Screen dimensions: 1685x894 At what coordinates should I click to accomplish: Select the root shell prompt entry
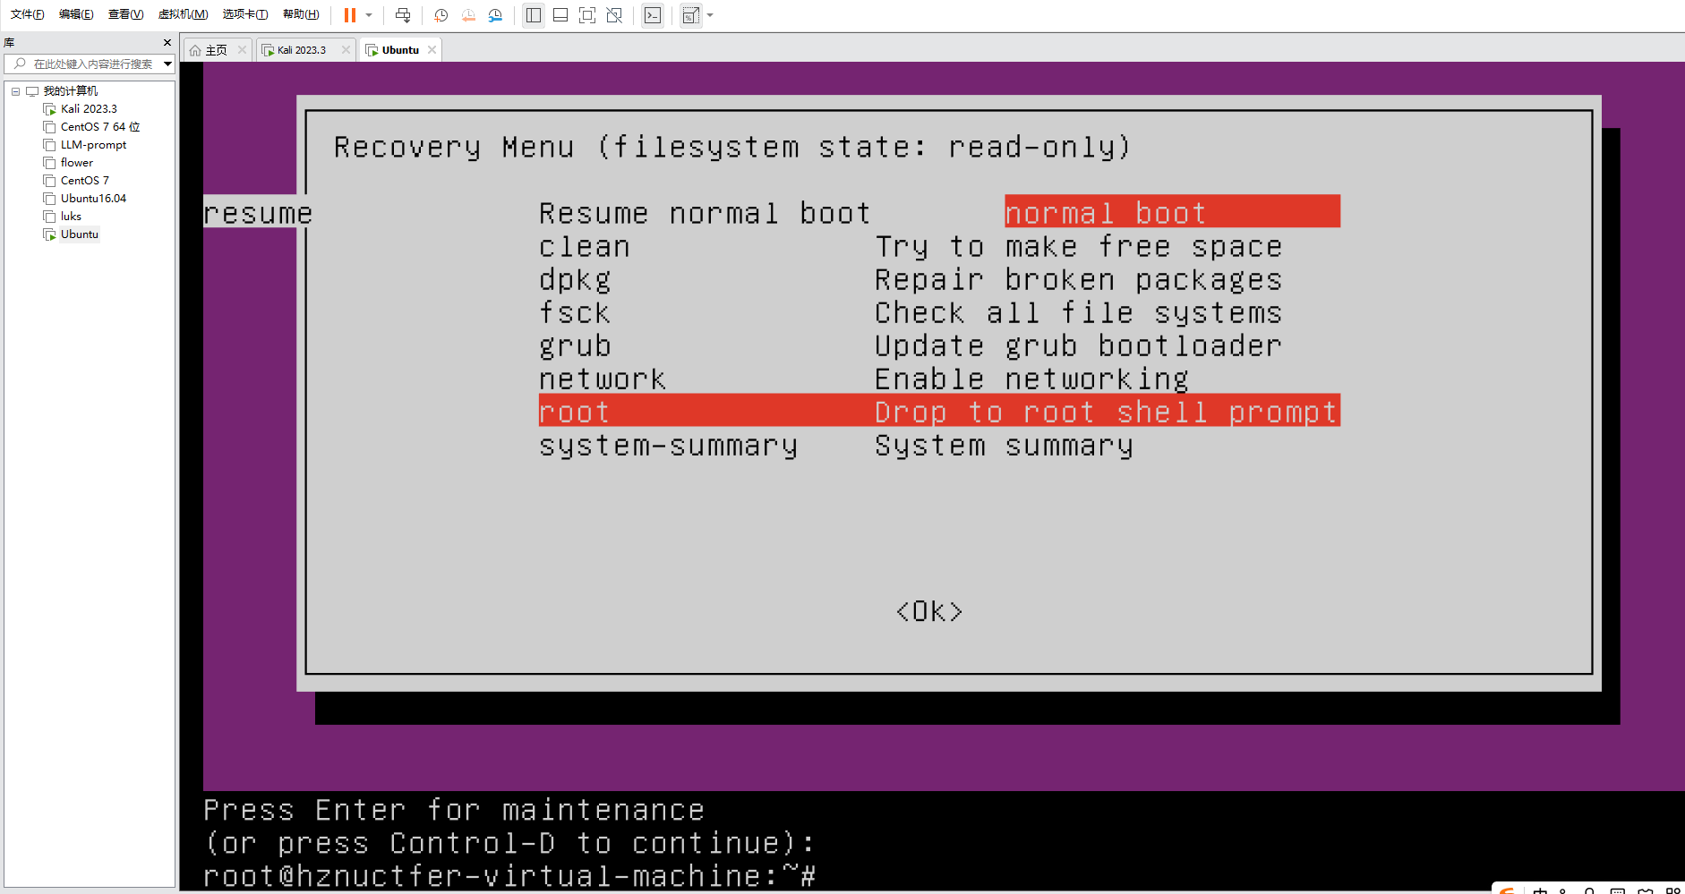[x=938, y=412]
